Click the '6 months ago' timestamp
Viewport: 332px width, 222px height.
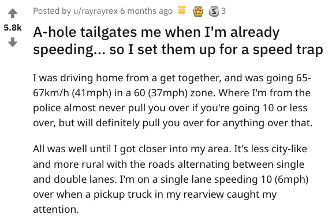point(146,11)
